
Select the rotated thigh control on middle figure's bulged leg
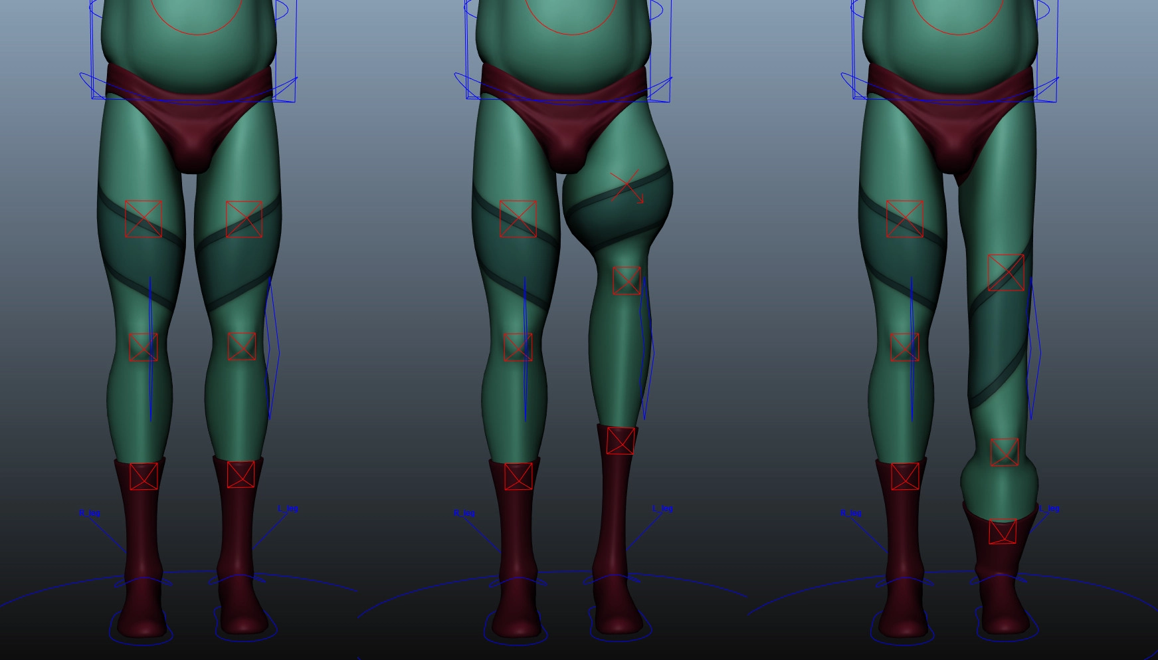(x=627, y=187)
